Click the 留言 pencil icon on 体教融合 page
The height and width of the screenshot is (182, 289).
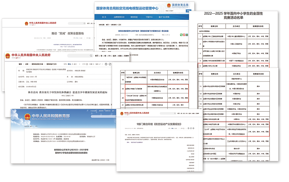100,64
